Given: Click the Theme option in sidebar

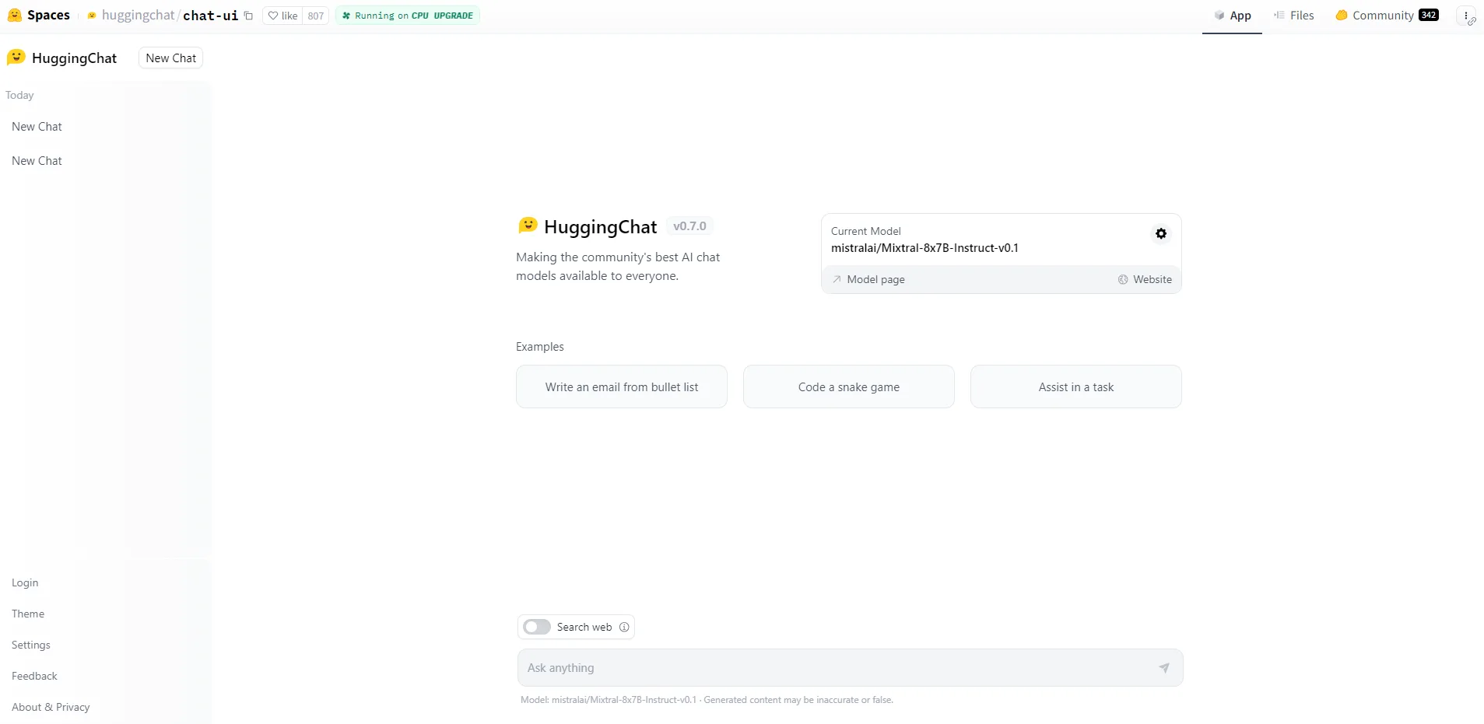Looking at the screenshot, I should (x=28, y=614).
